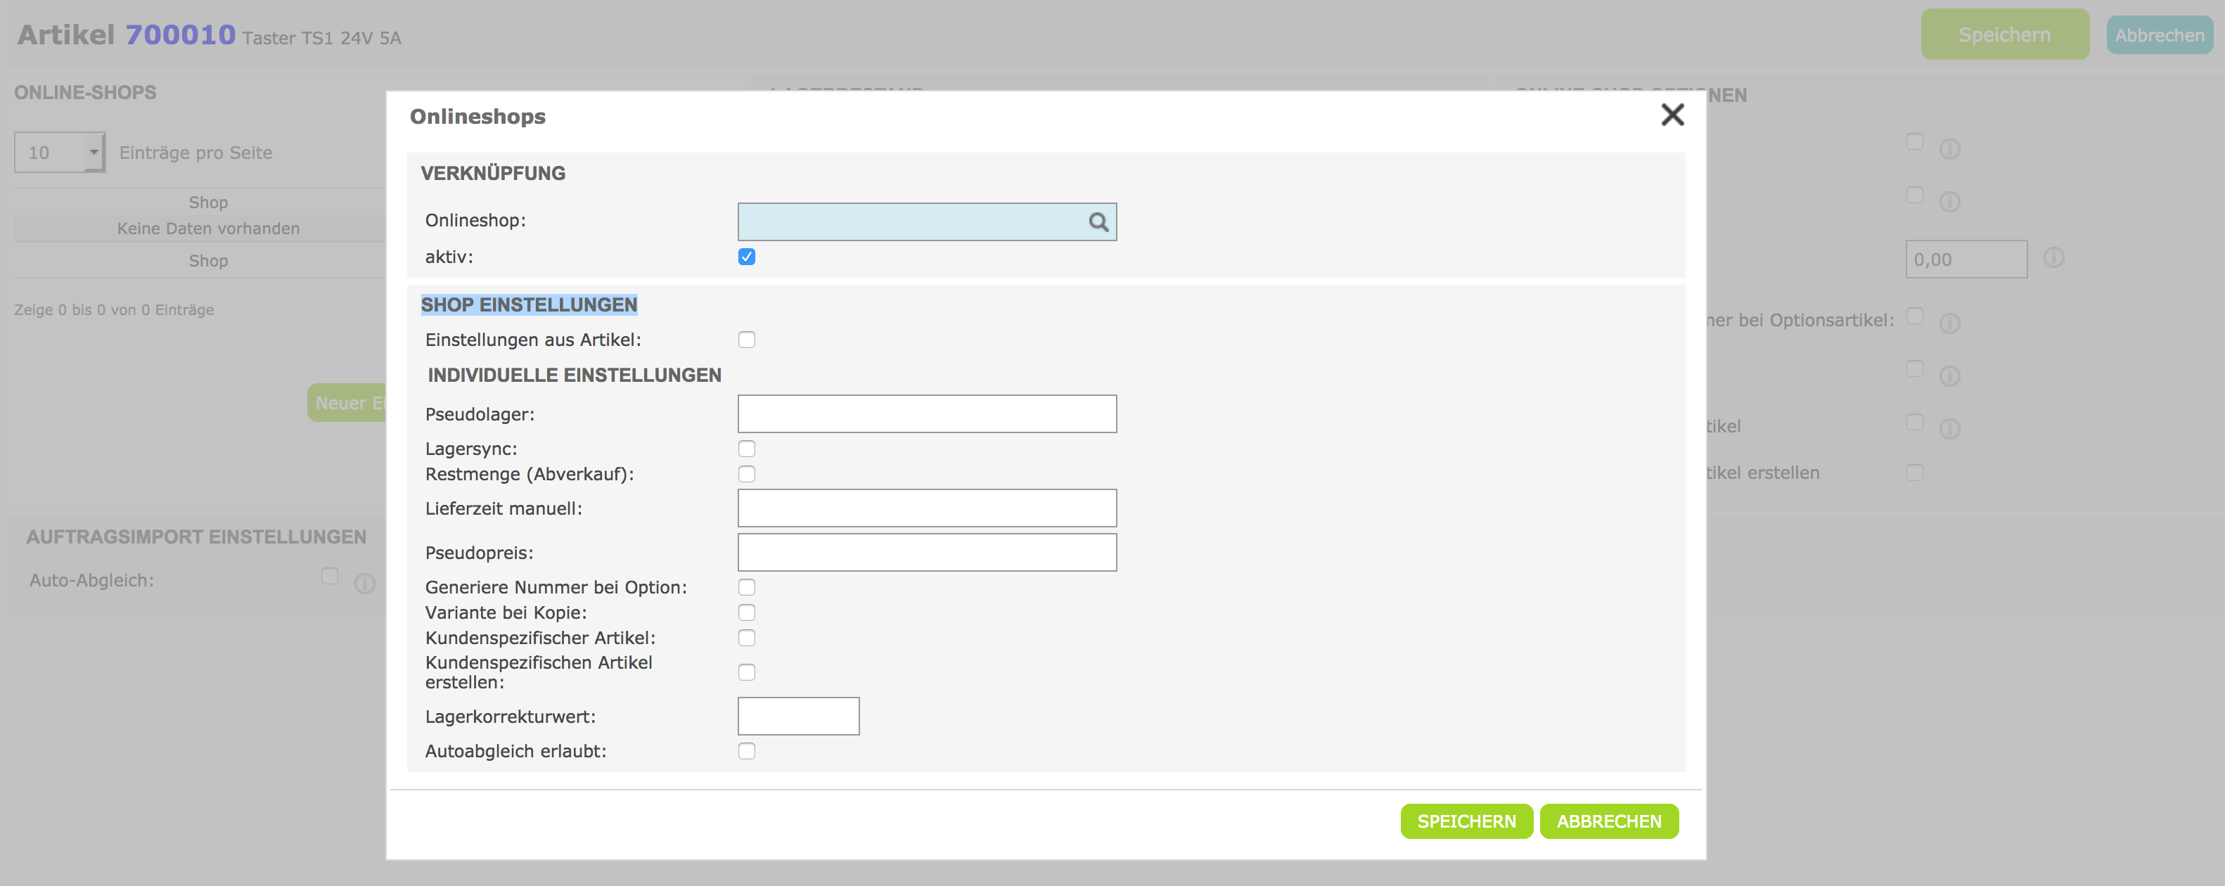Uncheck the aktiv checkbox
The width and height of the screenshot is (2225, 886).
click(x=746, y=257)
